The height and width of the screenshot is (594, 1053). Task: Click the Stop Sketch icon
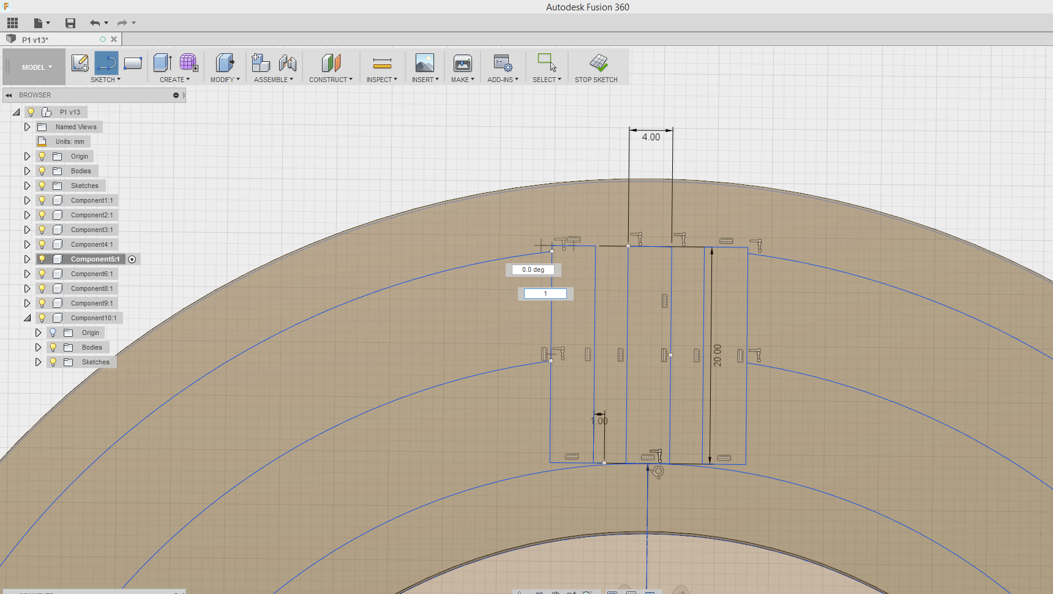tap(598, 62)
